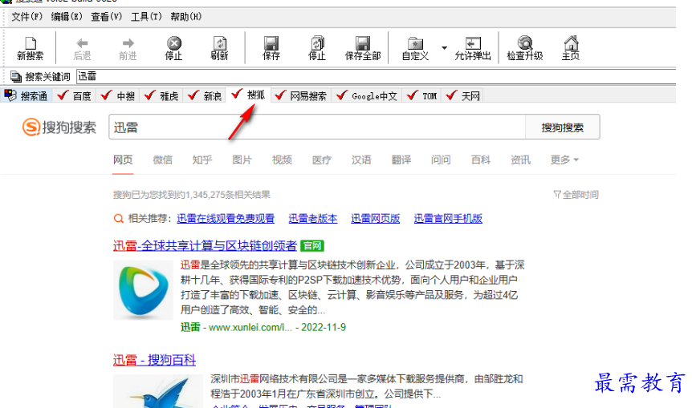Click the green 官网 badge
The image size is (692, 408).
pos(312,246)
